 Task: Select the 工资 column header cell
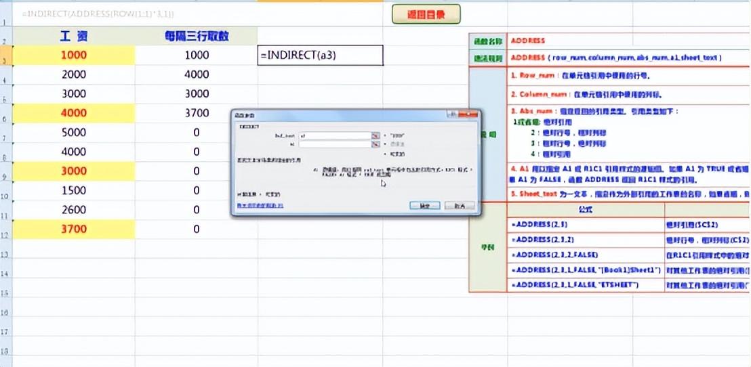coord(74,36)
